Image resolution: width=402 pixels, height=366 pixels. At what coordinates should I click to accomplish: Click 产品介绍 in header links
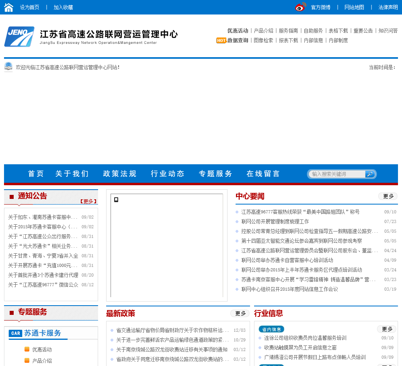pyautogui.click(x=264, y=31)
